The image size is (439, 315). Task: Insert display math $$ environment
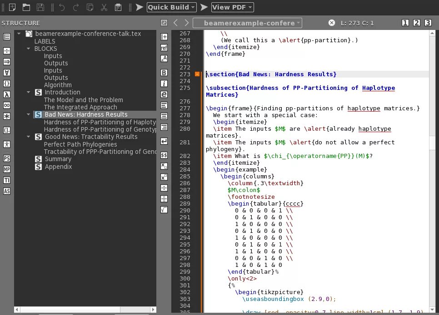tap(164, 155)
